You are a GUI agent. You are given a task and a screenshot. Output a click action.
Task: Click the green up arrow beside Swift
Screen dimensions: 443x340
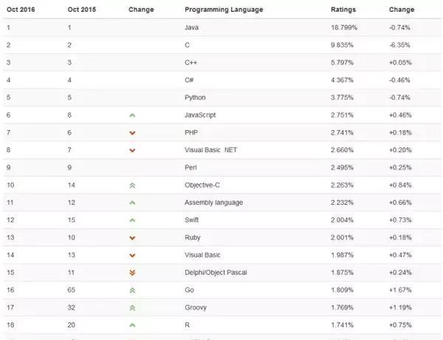tap(132, 220)
